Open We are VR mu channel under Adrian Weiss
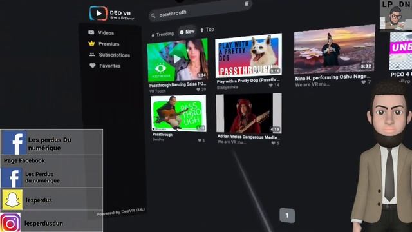Screen dimensions: 412x232 [232, 142]
